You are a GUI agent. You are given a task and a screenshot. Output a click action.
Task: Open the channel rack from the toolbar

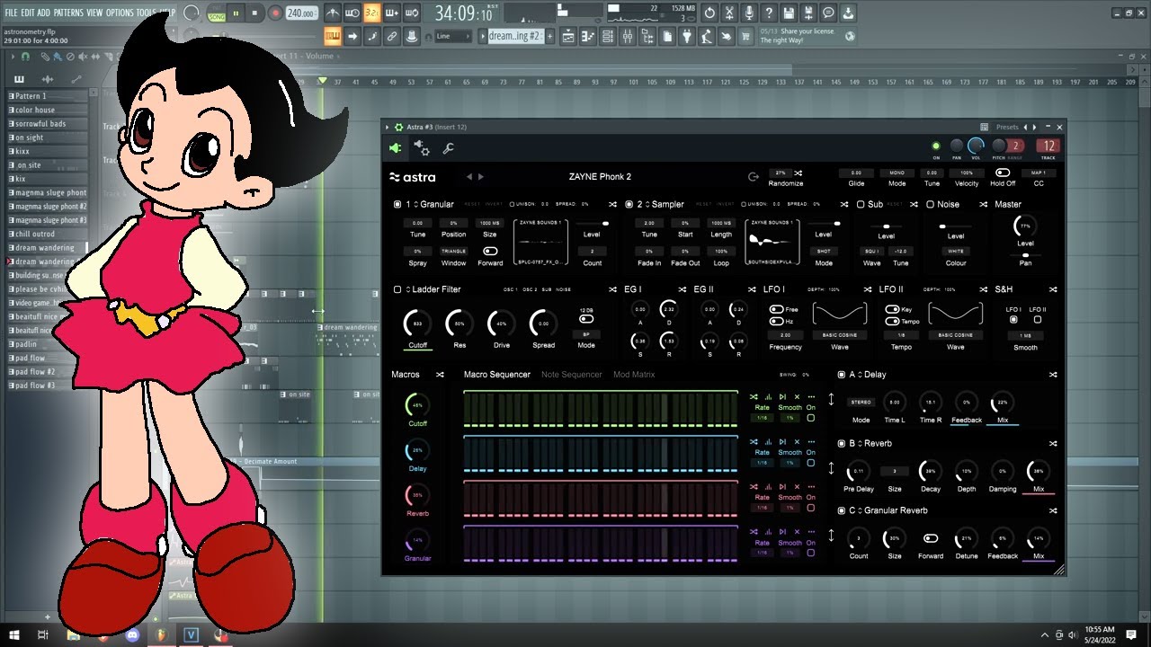click(608, 36)
